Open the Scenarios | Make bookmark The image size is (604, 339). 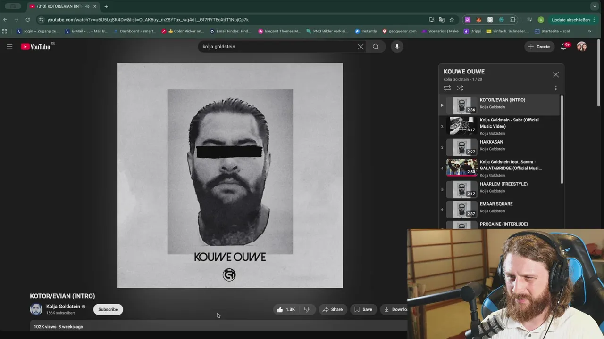click(x=440, y=31)
